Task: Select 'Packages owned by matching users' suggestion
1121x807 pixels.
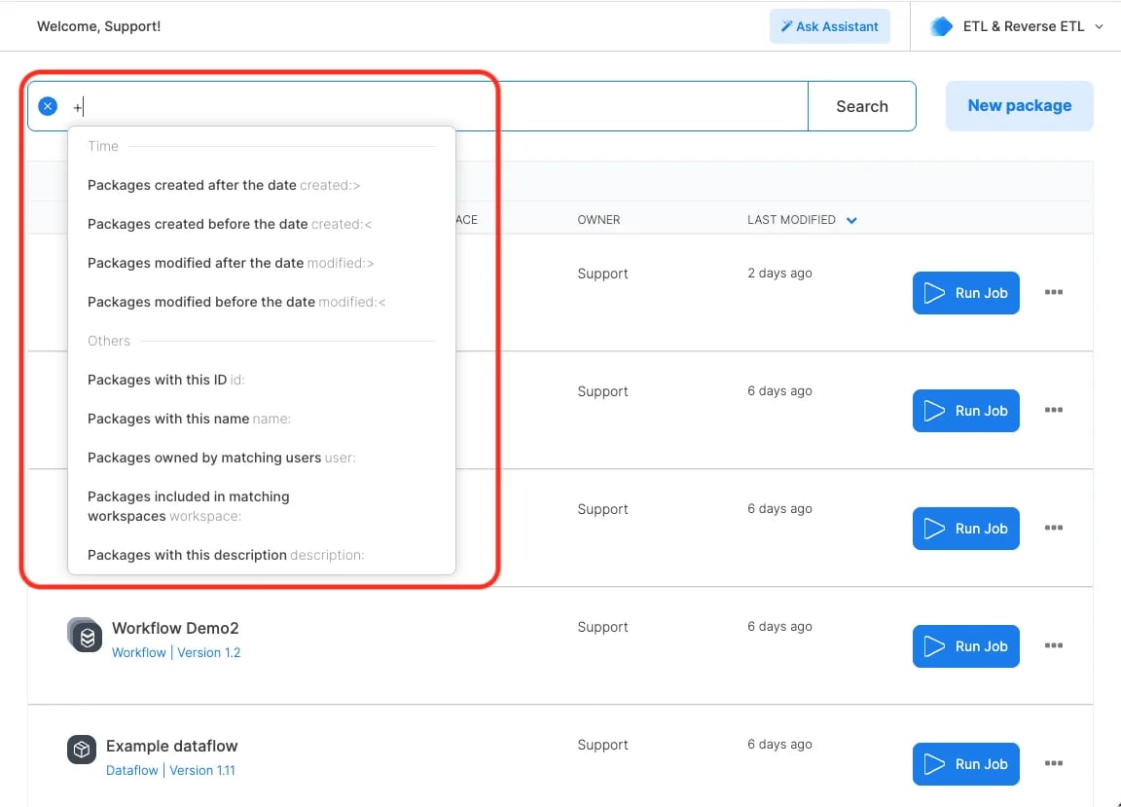Action: 262,458
